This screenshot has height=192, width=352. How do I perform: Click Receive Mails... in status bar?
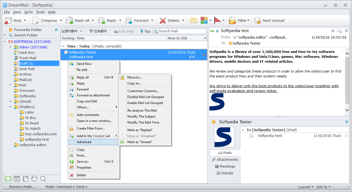(22, 187)
